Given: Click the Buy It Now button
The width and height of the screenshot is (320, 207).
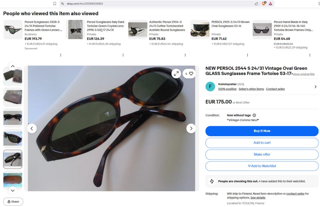Looking at the screenshot, I should [x=262, y=131].
